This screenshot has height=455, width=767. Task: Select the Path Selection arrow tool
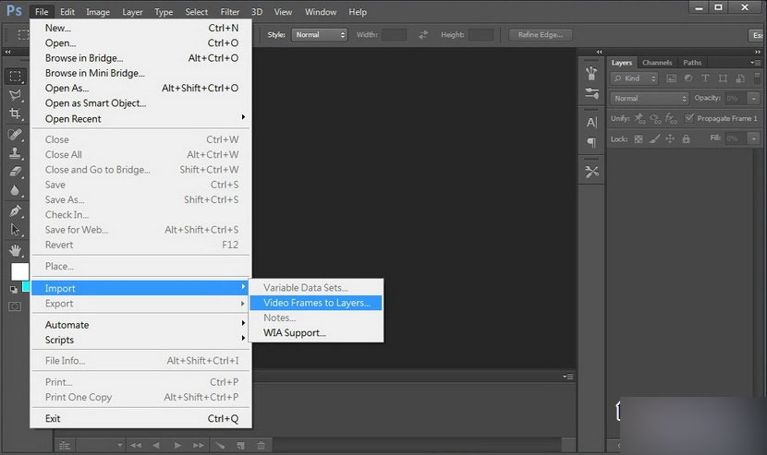(15, 230)
